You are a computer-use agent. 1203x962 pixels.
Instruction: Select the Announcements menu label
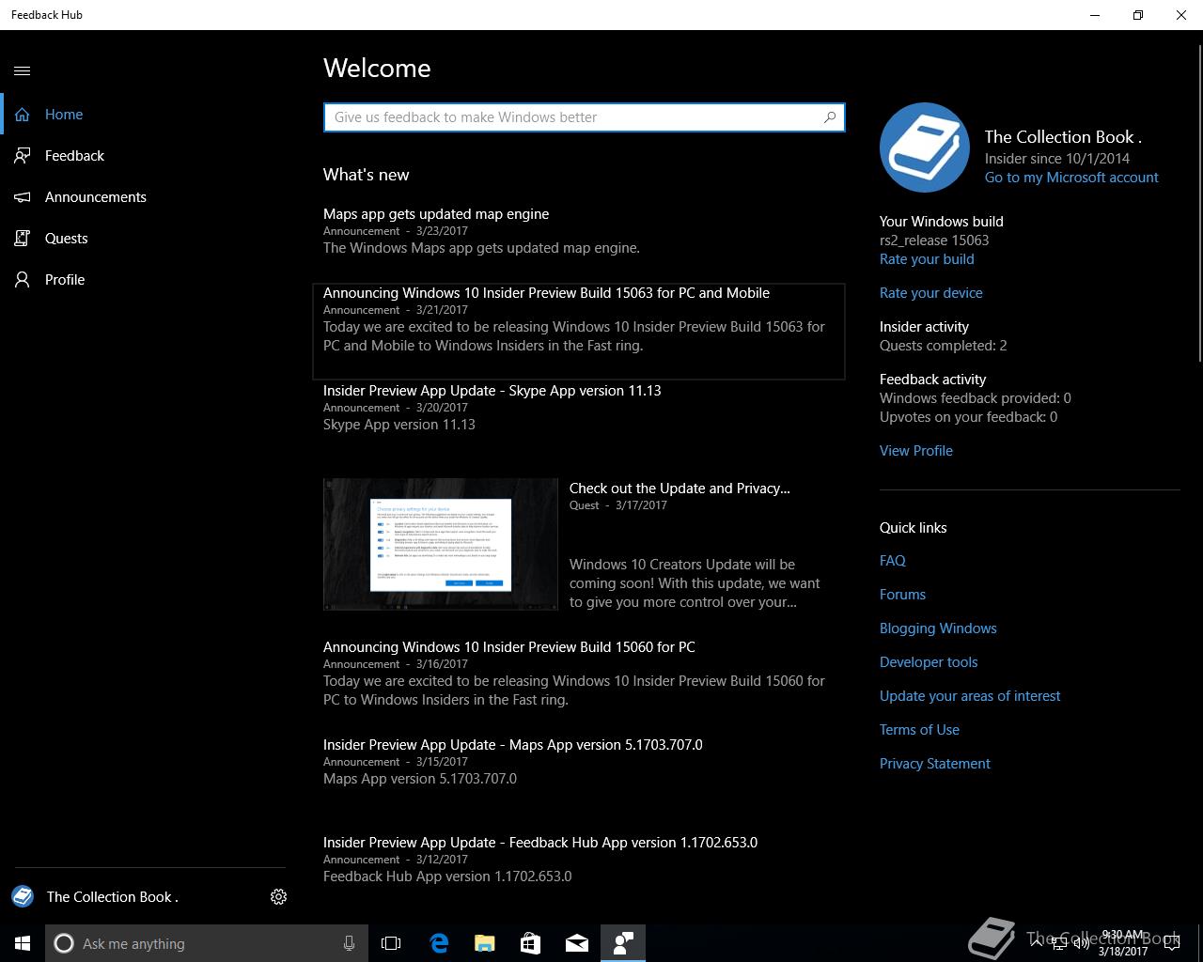(x=96, y=197)
